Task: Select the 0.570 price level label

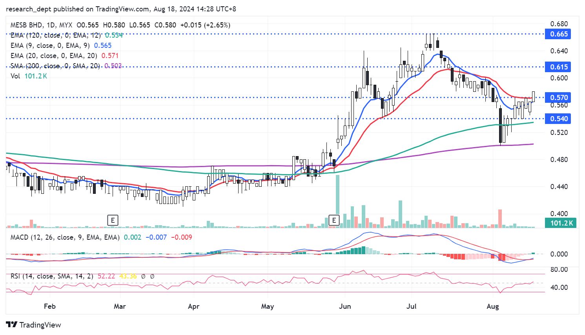Action: pos(558,98)
